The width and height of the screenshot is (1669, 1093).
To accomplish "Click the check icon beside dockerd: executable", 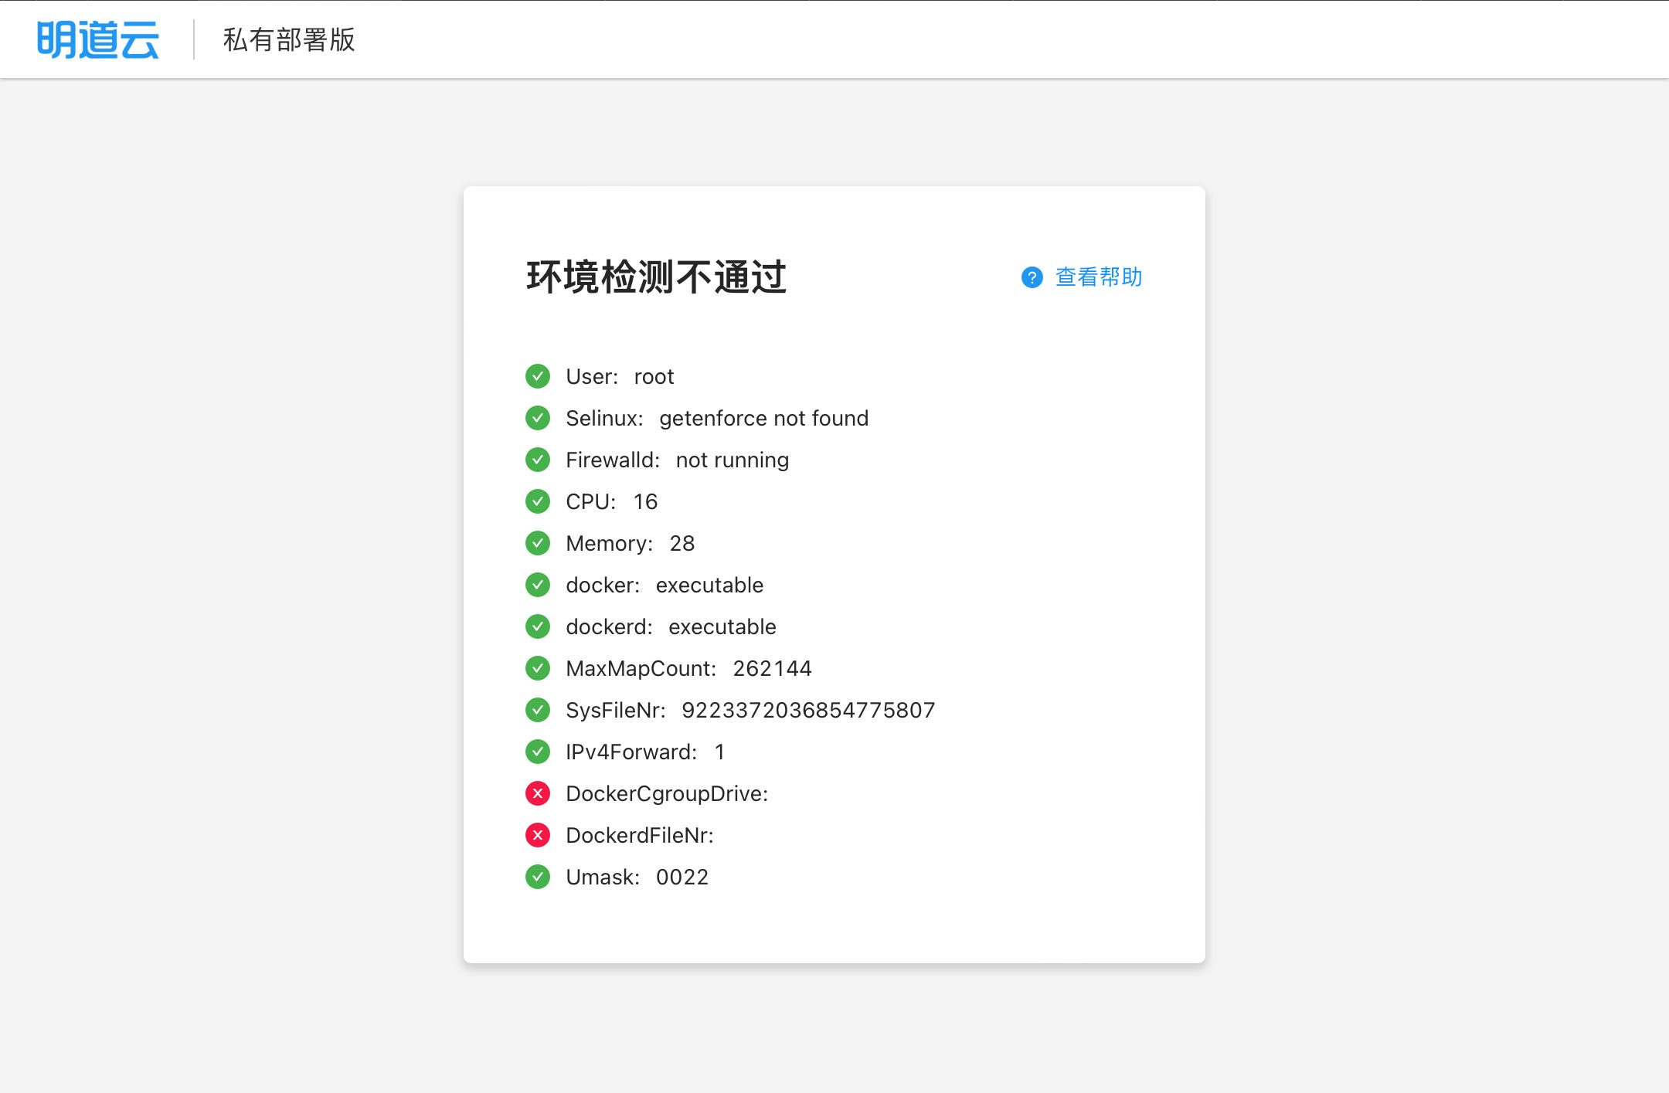I will pyautogui.click(x=538, y=626).
